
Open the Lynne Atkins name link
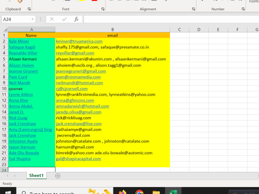21,94
